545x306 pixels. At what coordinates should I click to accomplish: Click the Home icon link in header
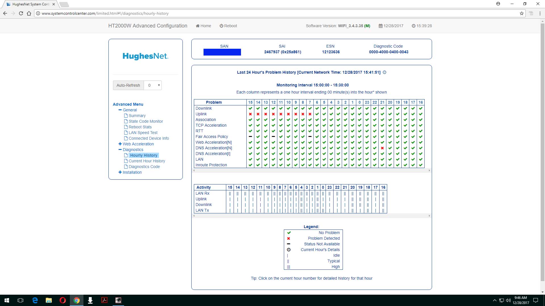203,26
